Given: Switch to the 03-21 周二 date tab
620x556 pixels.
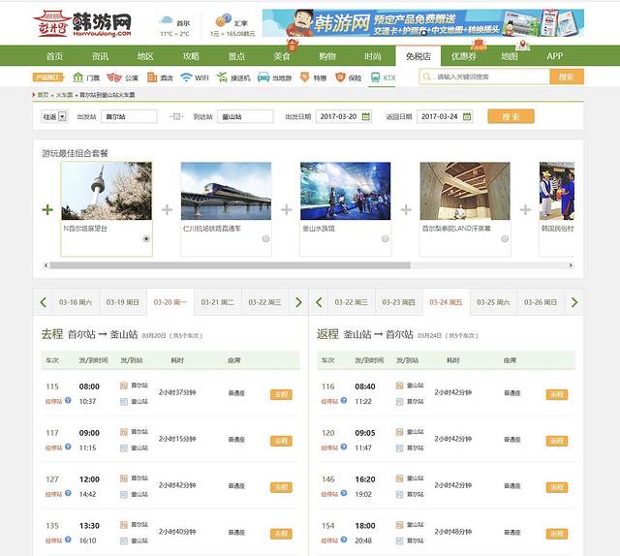Looking at the screenshot, I should pos(217,302).
